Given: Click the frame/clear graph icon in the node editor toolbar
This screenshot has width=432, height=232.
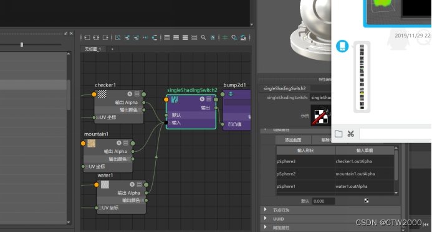Looking at the screenshot, I should point(118,37).
